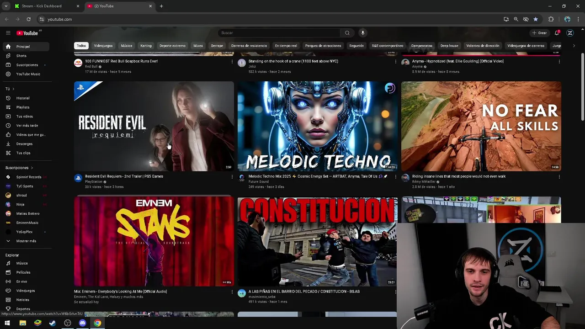Open Tus videos in the sidebar
The image size is (585, 329).
(x=26, y=117)
